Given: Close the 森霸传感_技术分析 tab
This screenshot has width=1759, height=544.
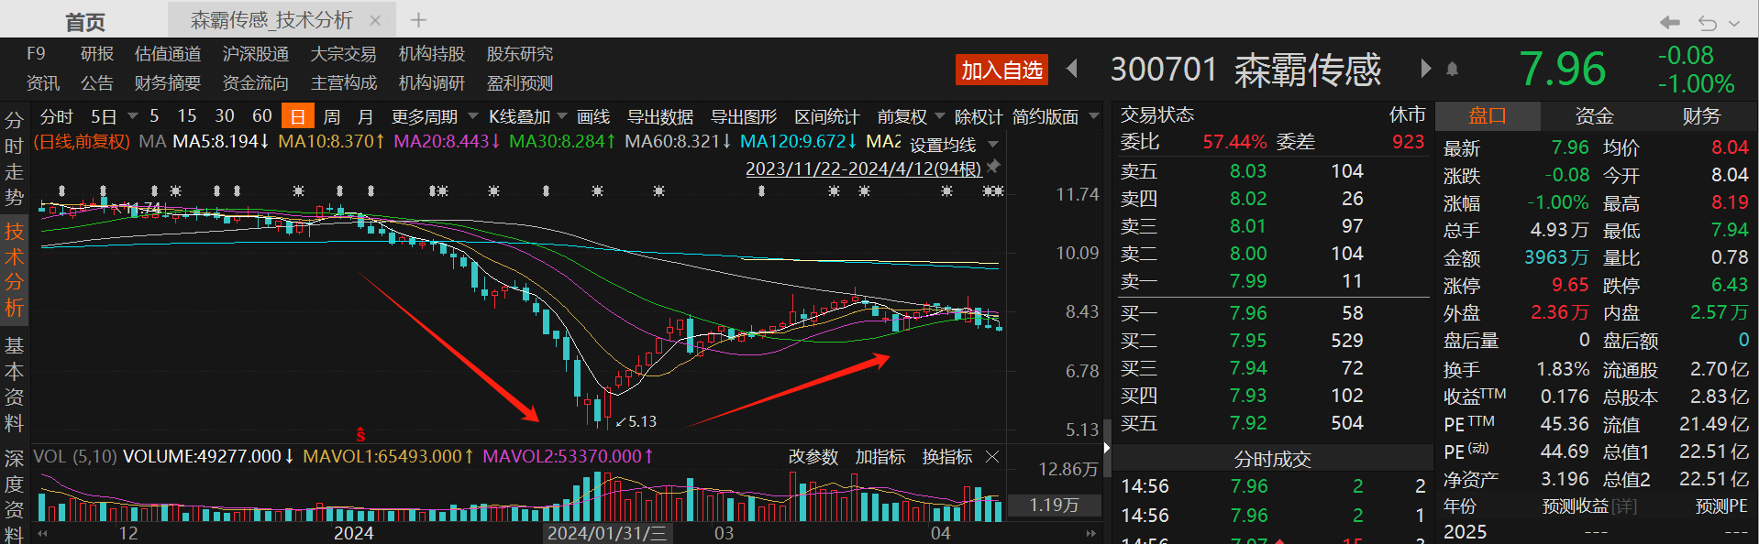Looking at the screenshot, I should [x=374, y=20].
